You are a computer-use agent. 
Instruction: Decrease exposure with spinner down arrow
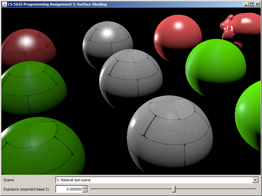point(85,191)
